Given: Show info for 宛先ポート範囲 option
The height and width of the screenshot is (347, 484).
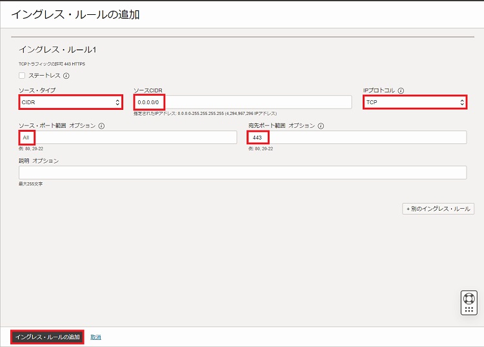Looking at the screenshot, I should tap(321, 126).
